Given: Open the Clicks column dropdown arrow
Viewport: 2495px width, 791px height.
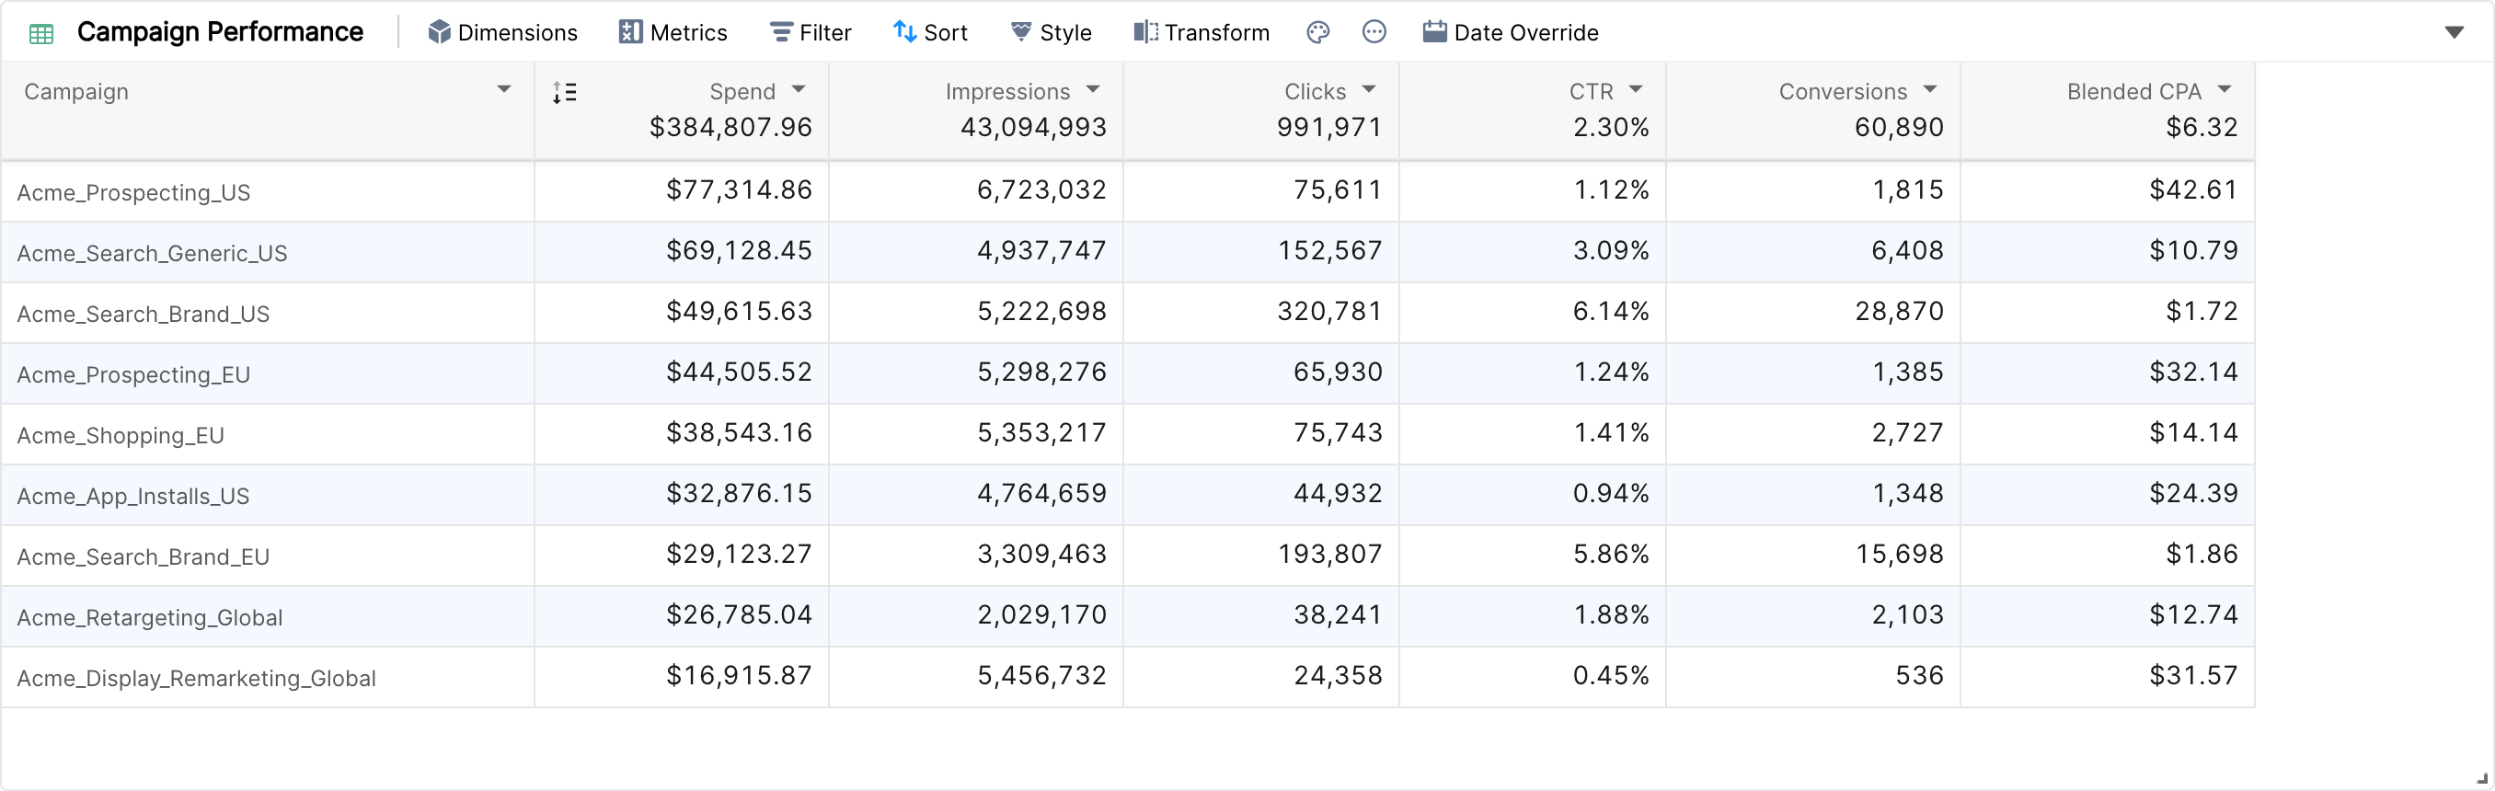Looking at the screenshot, I should coord(1369,89).
